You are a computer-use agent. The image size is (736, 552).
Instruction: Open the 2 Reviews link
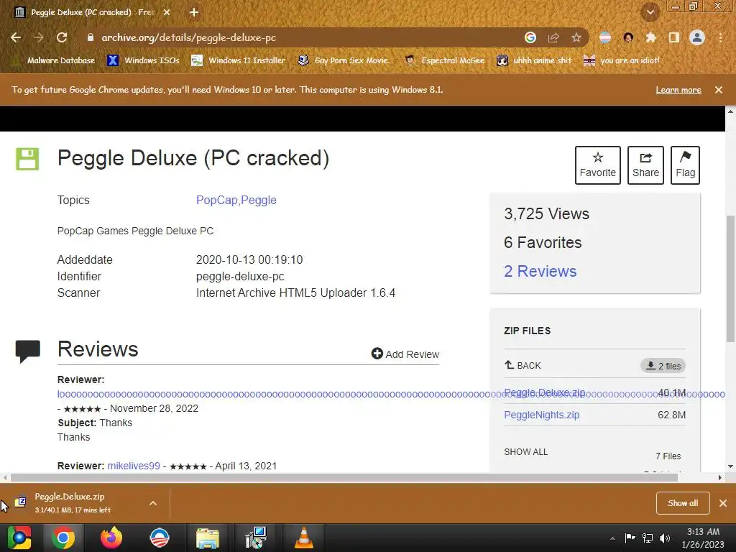pyautogui.click(x=540, y=271)
